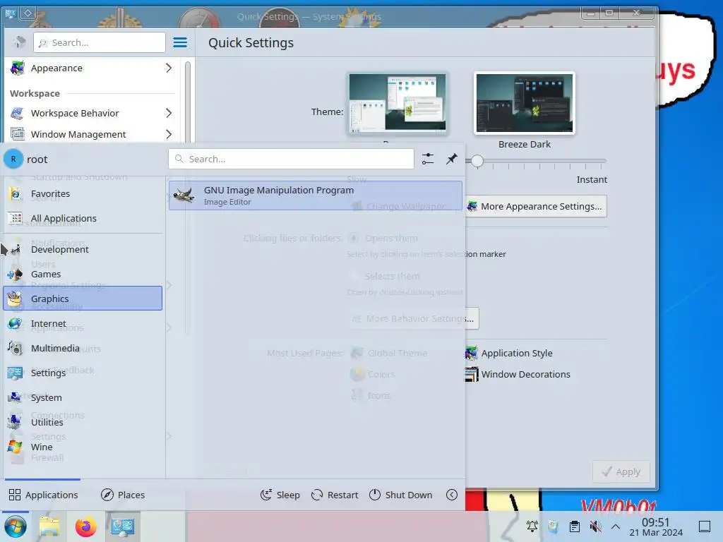
Task: Toggle muted volume tray icon
Action: (596, 526)
